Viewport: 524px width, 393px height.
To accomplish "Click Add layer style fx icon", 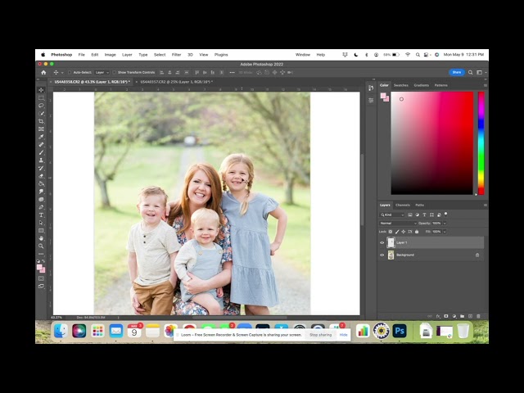I will coord(438,316).
